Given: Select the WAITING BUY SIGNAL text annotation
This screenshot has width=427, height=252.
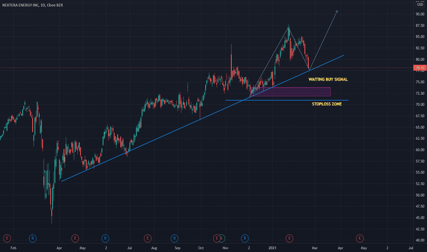Looking at the screenshot, I should pyautogui.click(x=328, y=79).
